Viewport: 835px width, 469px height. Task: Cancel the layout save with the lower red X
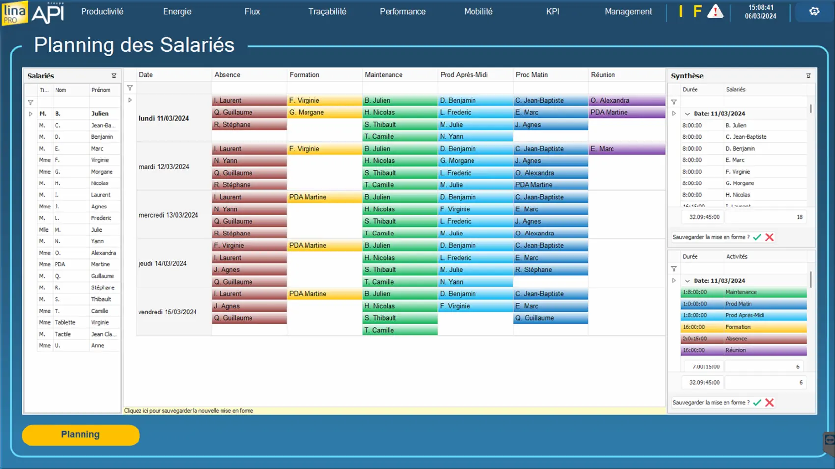click(769, 403)
